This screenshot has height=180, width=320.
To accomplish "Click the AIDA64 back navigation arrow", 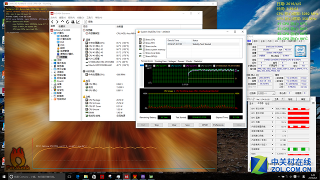I will click(52, 21).
